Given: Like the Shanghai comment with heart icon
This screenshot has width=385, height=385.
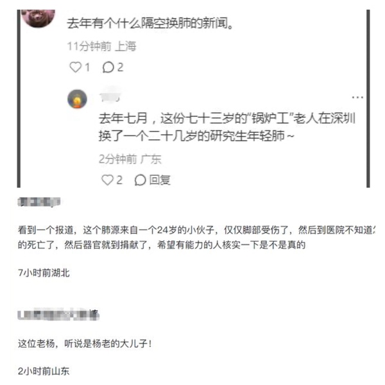Looking at the screenshot, I should (x=75, y=67).
